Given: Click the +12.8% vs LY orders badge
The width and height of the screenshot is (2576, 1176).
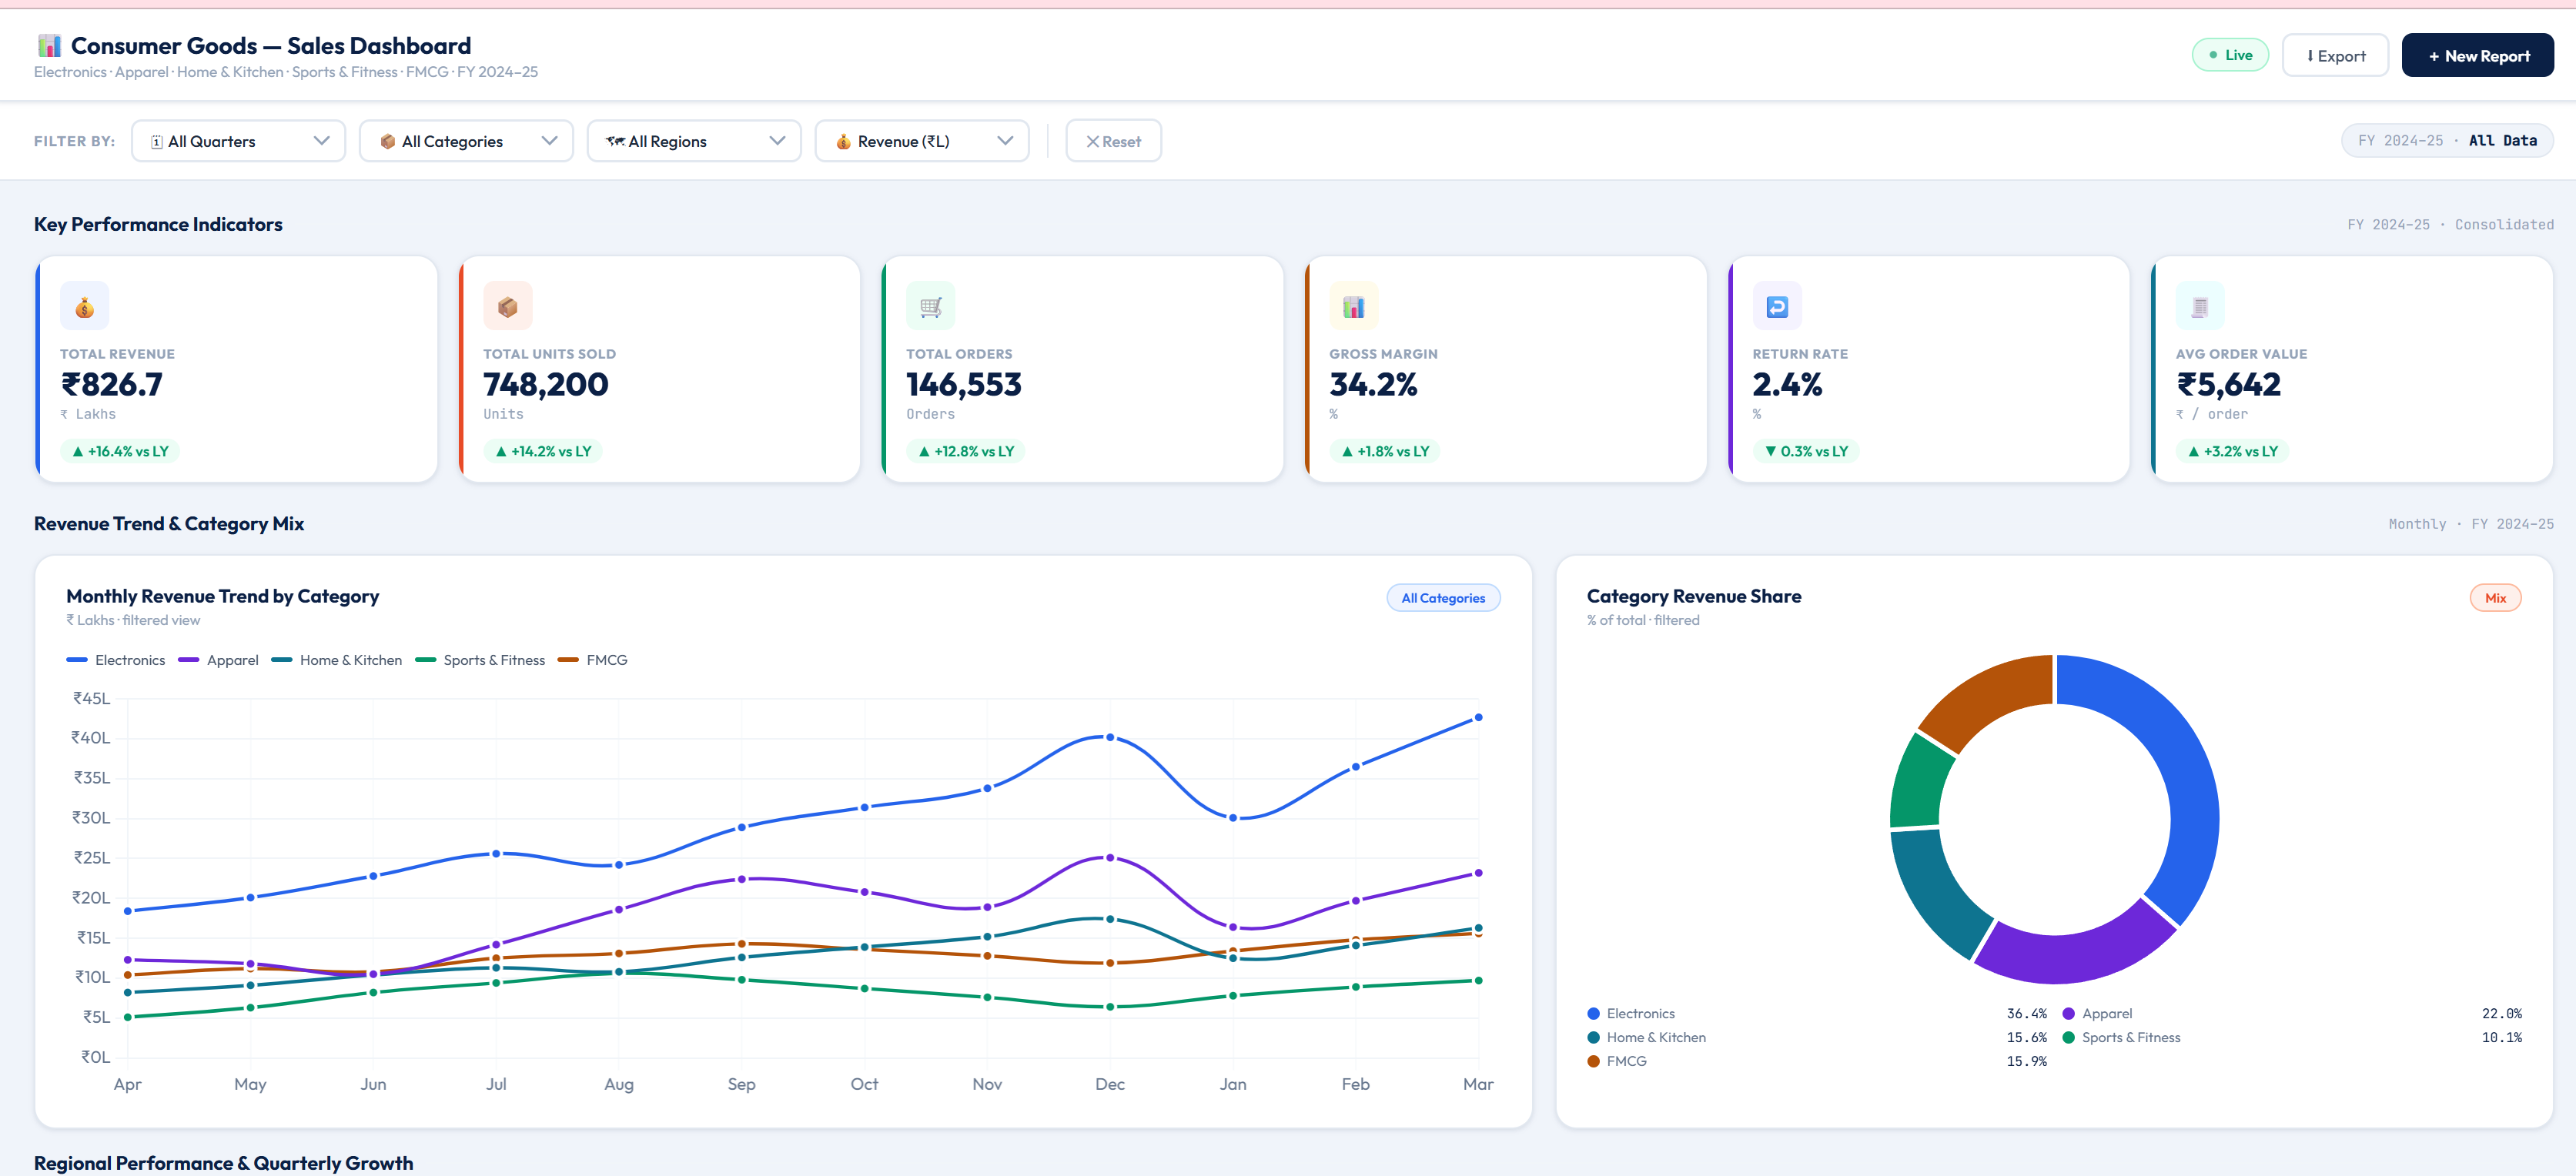Looking at the screenshot, I should [966, 452].
